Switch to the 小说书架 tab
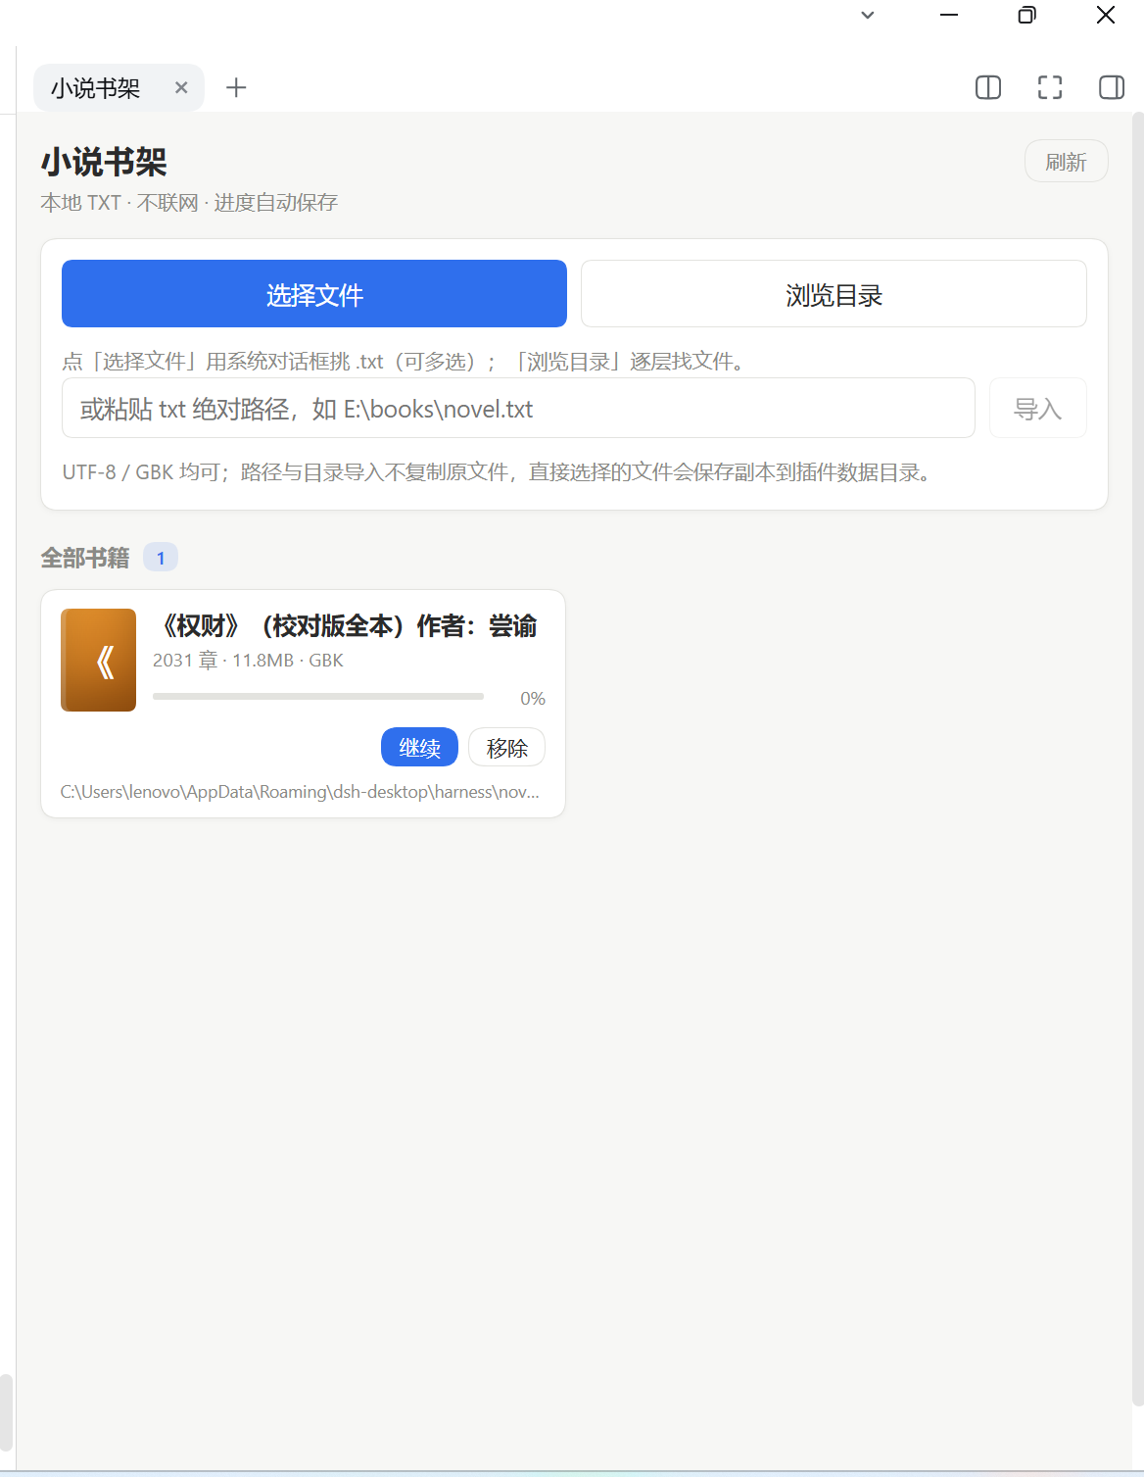 (x=96, y=88)
